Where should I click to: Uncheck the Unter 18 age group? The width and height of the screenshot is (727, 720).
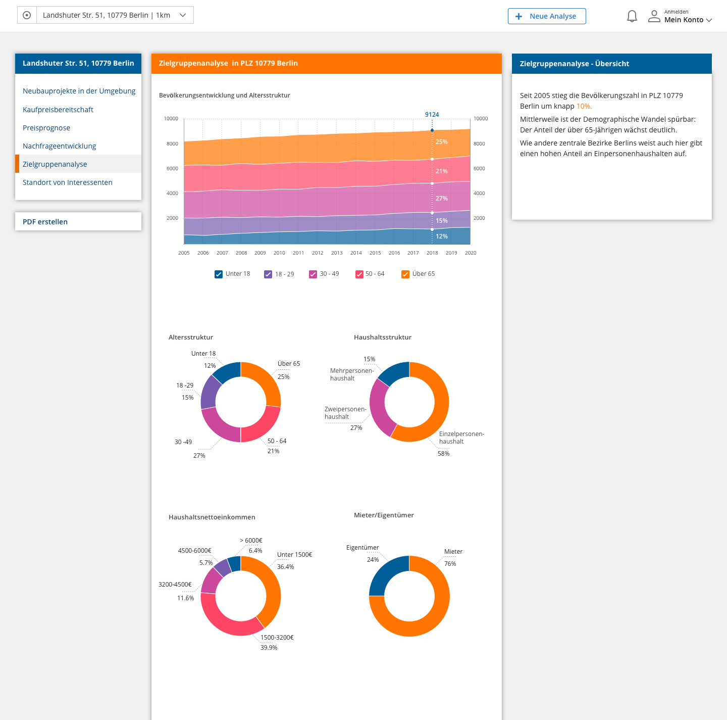218,274
